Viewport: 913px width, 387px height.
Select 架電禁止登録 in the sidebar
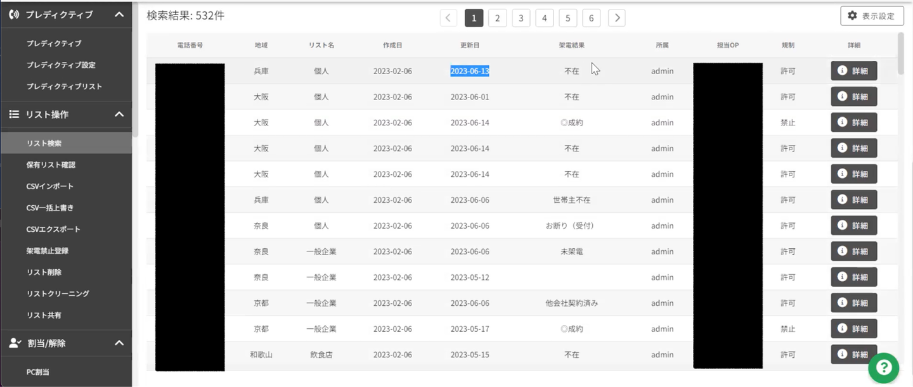(x=48, y=251)
